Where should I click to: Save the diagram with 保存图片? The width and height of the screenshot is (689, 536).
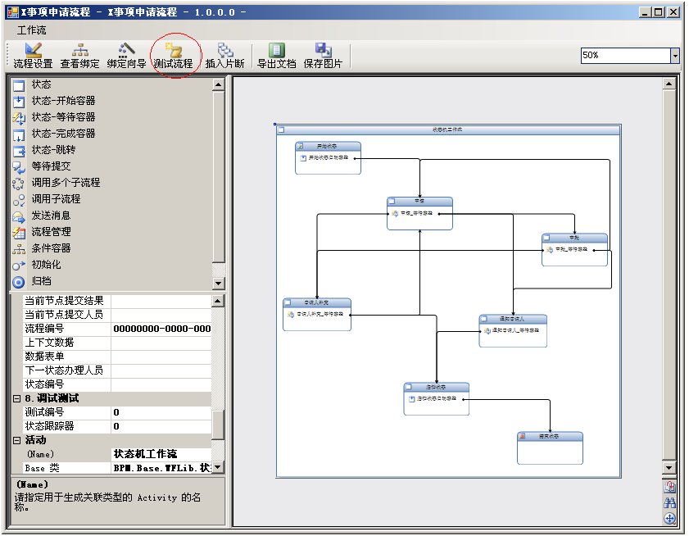click(x=323, y=56)
